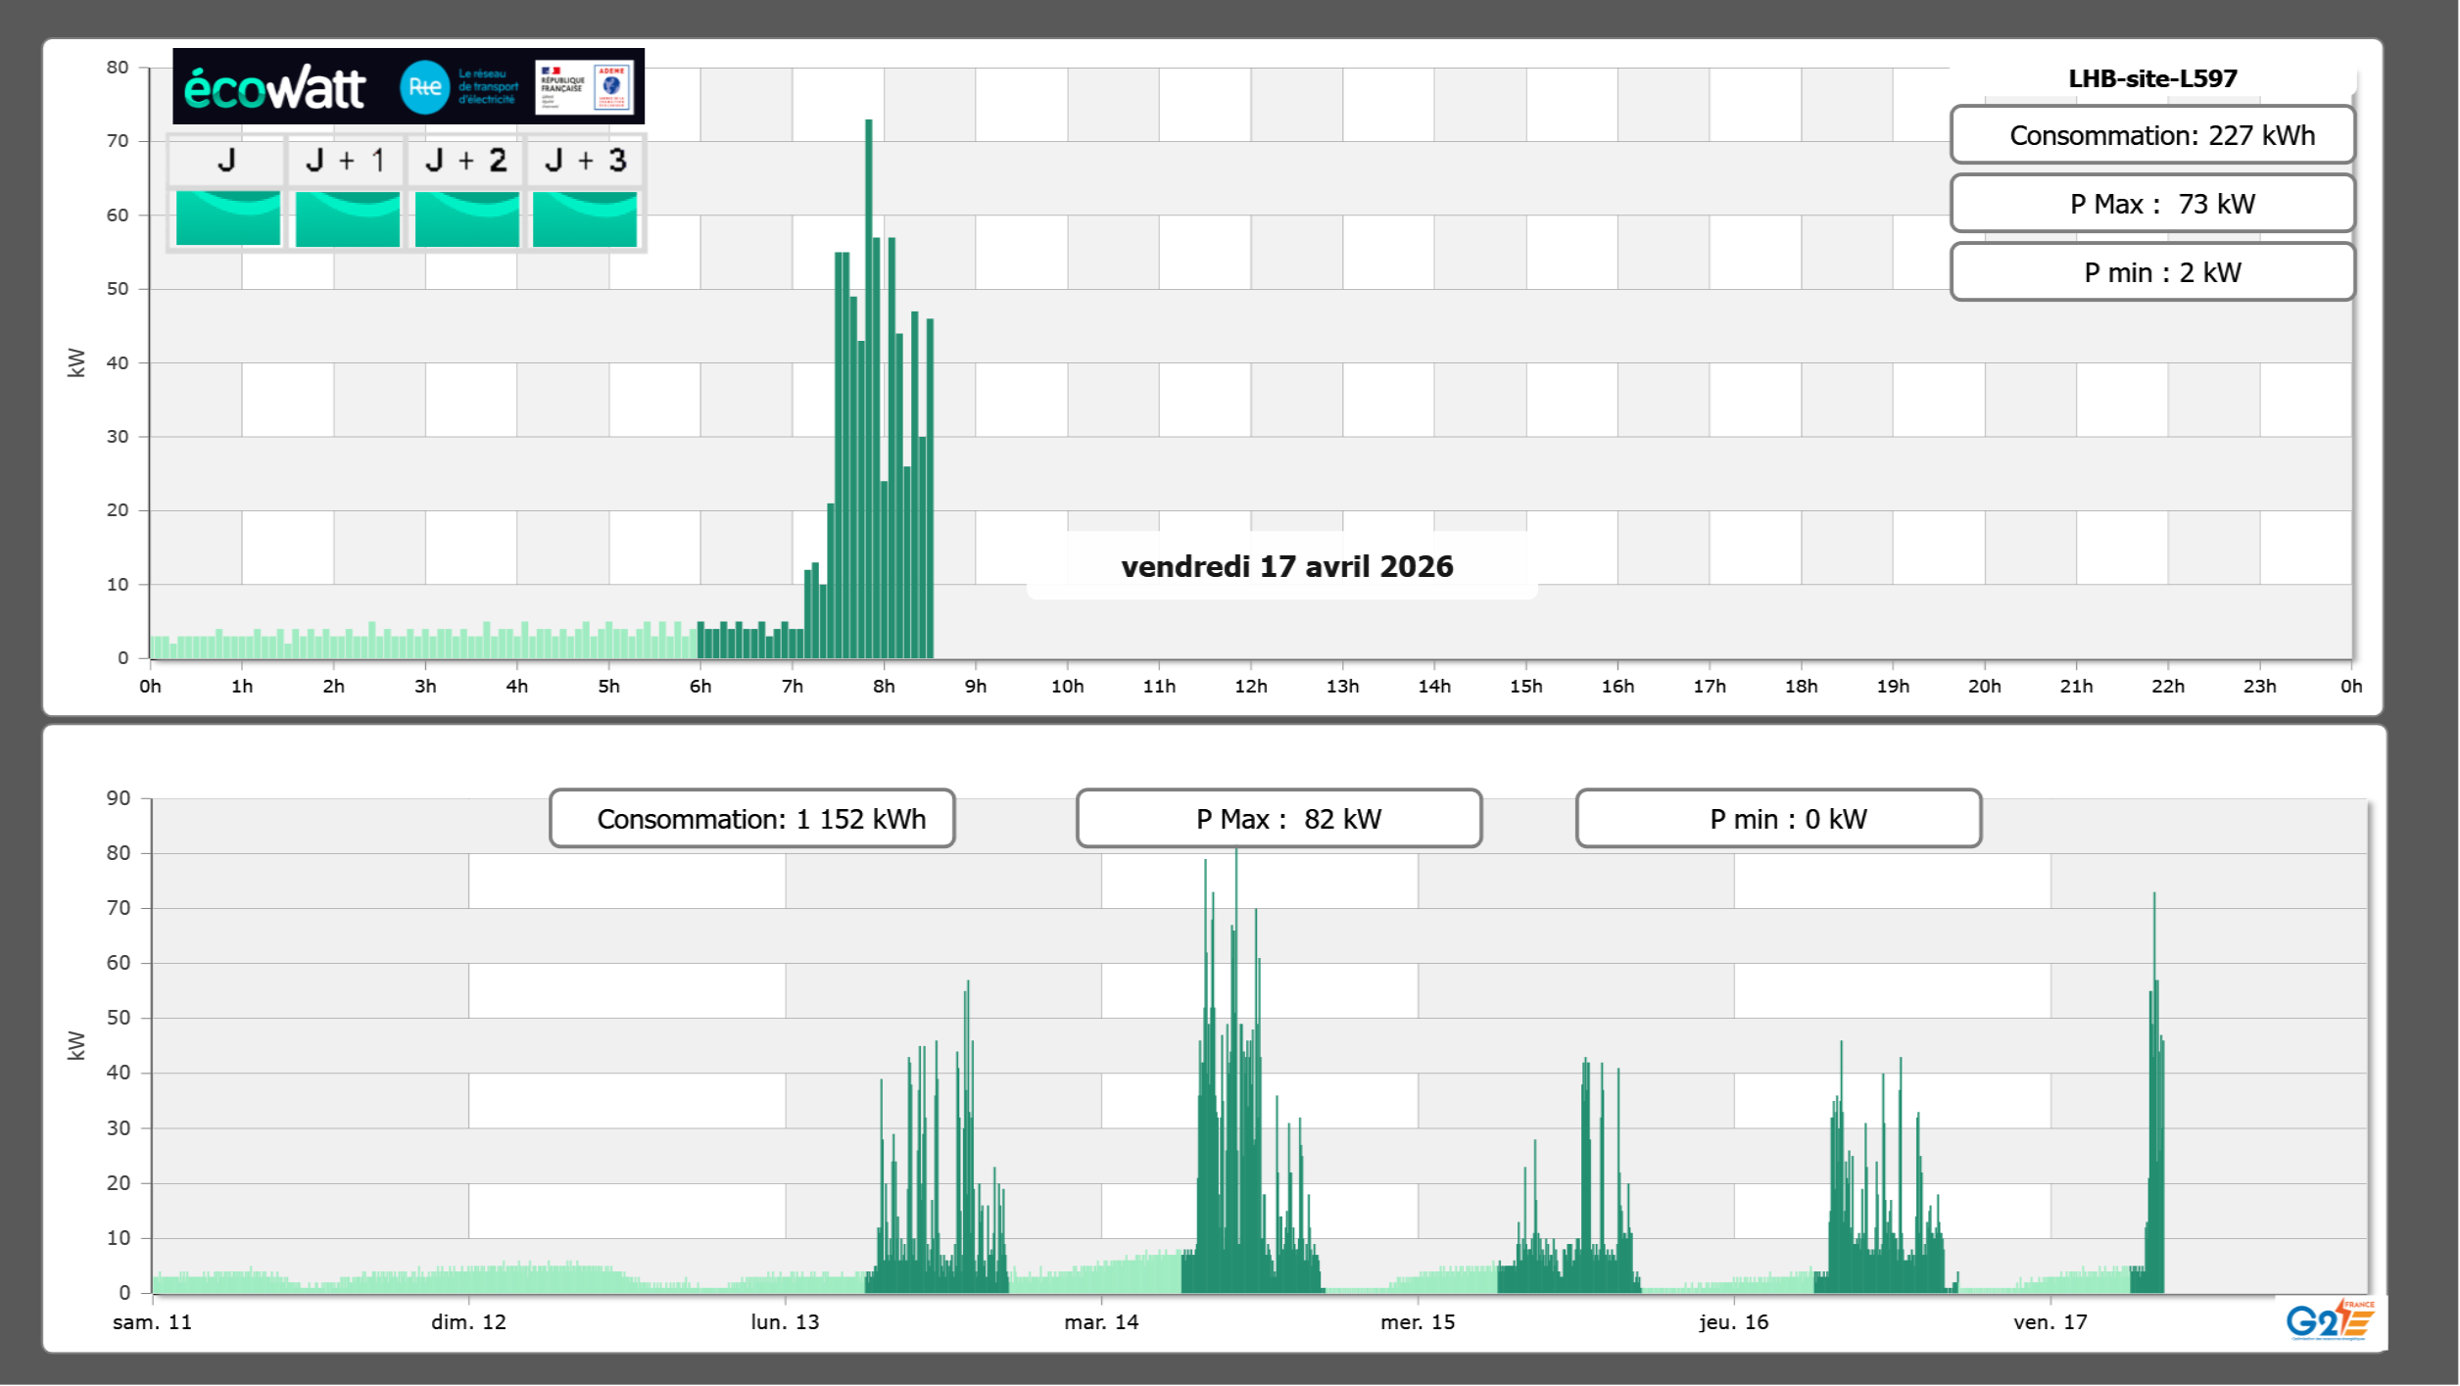Viewport: 2460px width, 1386px height.
Task: Click the green wave icon under J
Action: click(227, 218)
